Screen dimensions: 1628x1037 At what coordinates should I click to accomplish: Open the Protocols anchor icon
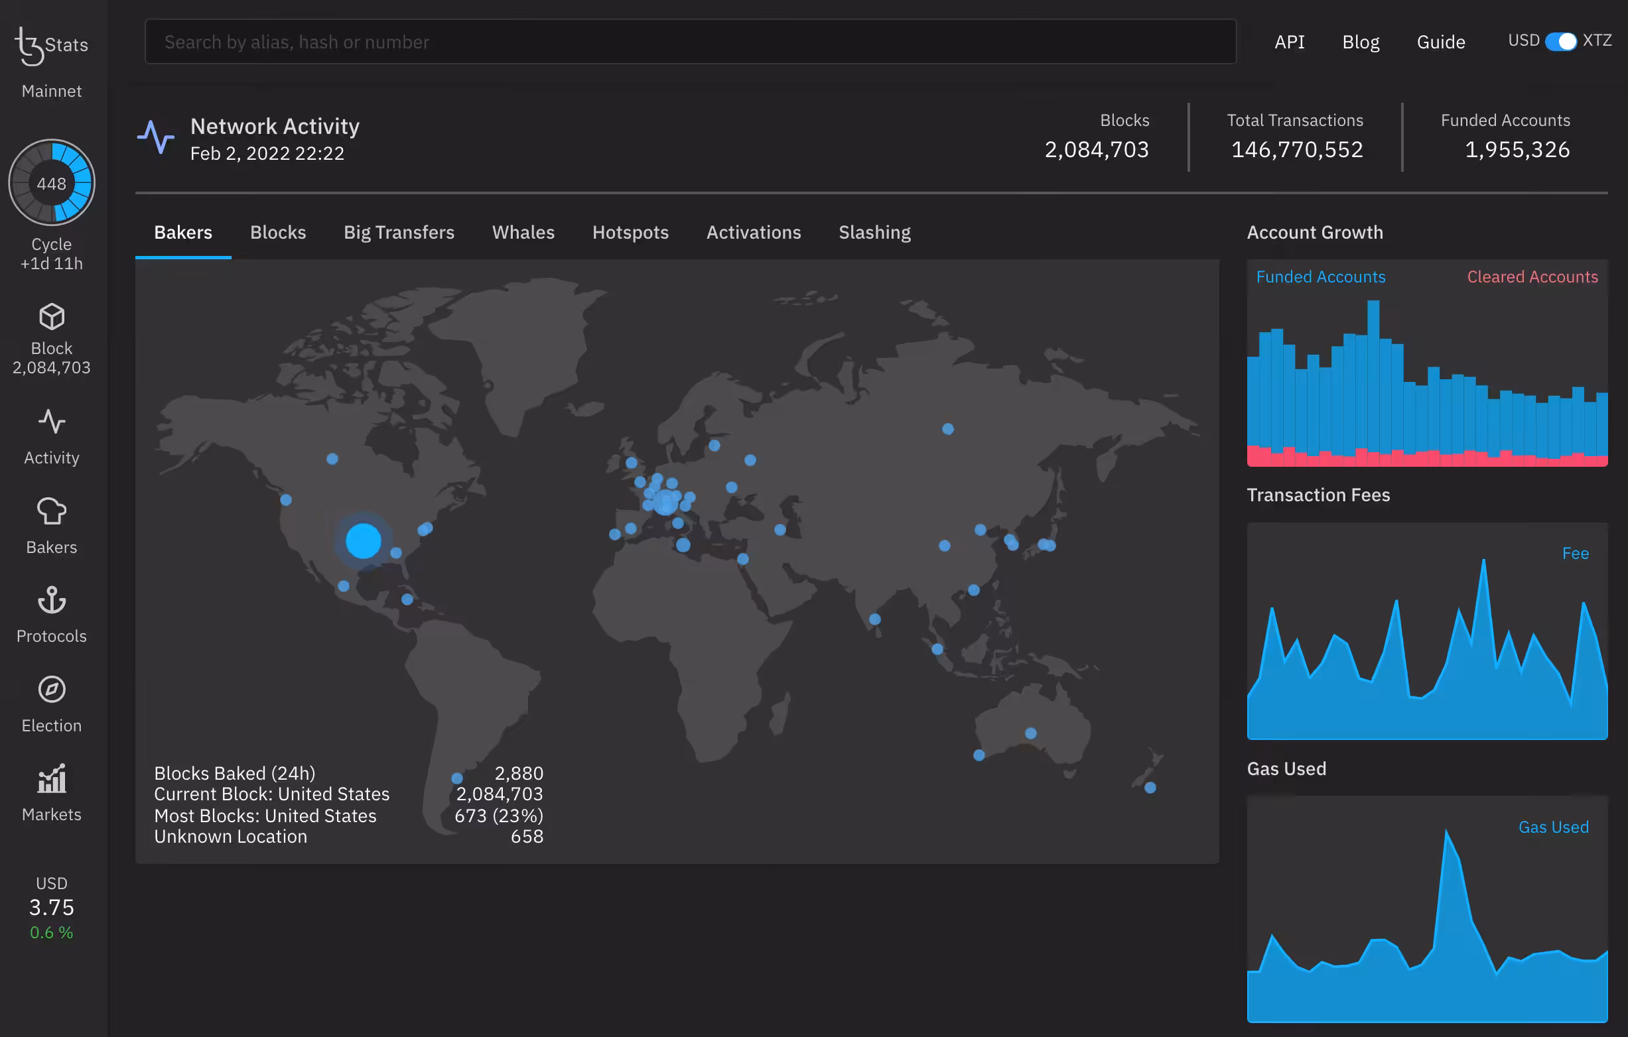51,600
